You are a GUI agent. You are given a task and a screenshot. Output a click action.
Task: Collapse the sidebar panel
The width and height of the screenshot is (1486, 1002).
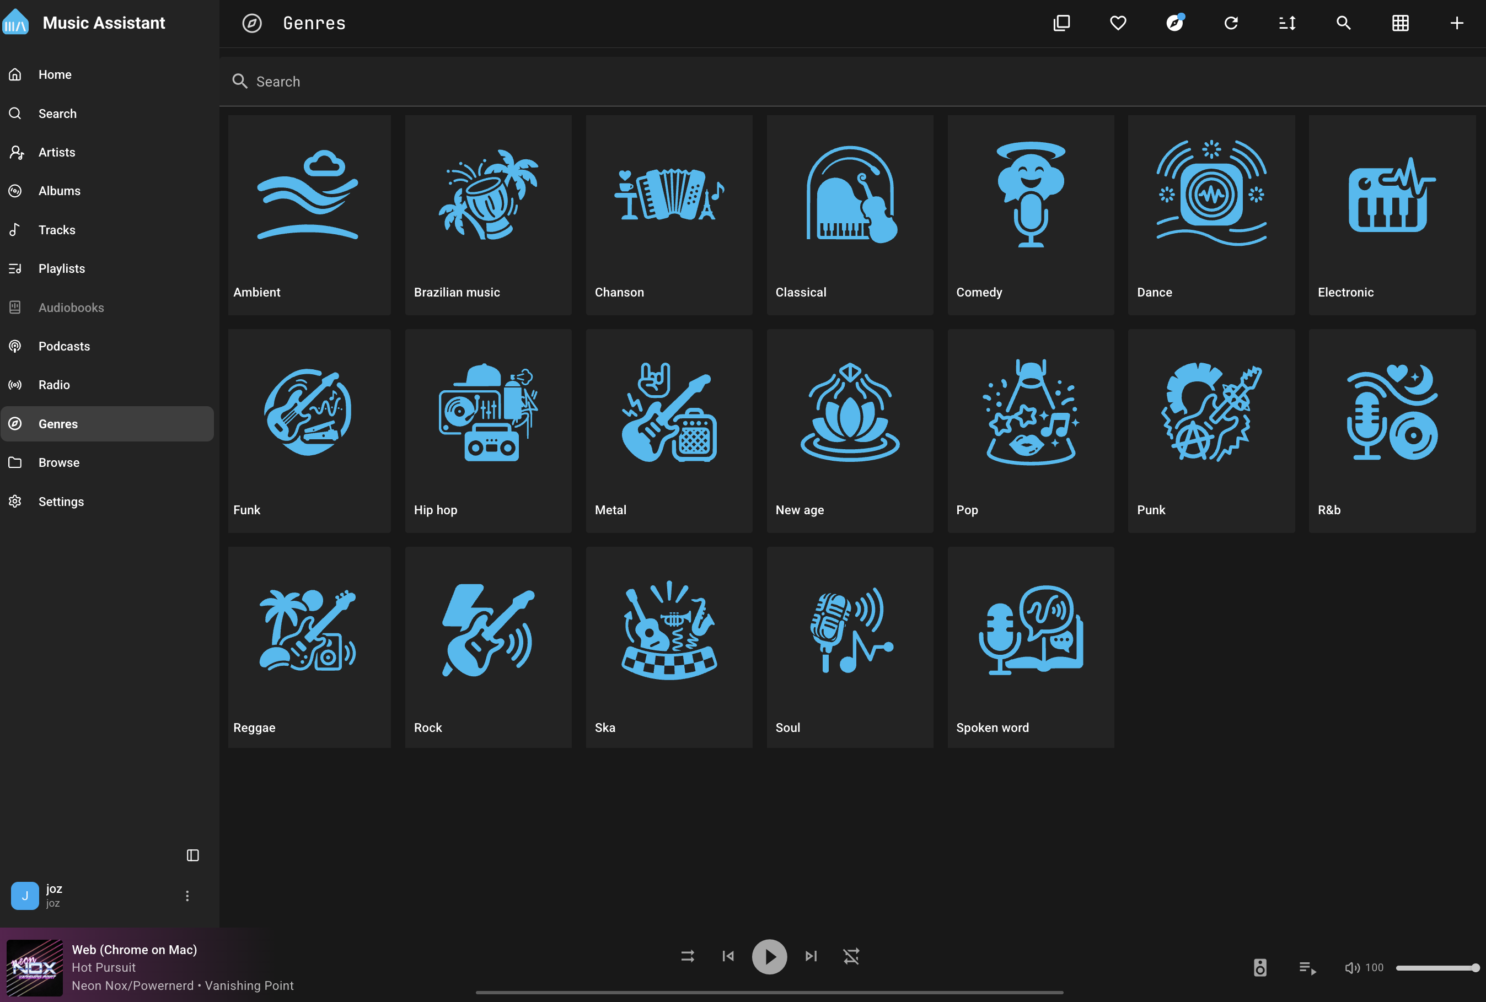coord(192,855)
